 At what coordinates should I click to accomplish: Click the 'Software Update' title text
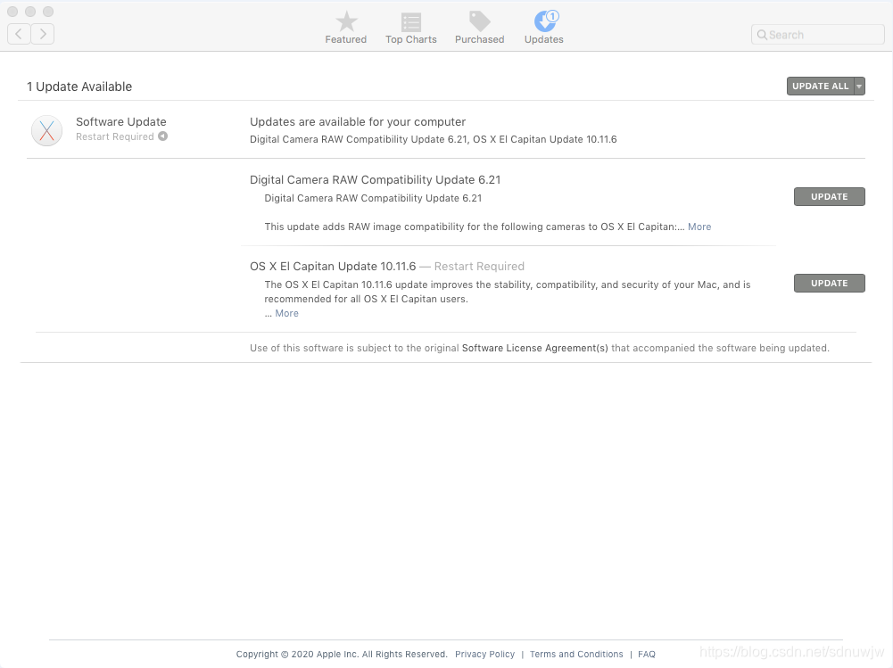[x=120, y=122]
